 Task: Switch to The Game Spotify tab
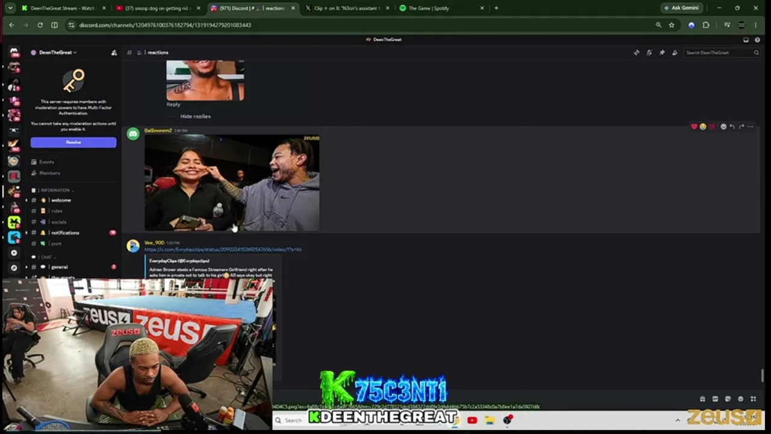pos(442,8)
